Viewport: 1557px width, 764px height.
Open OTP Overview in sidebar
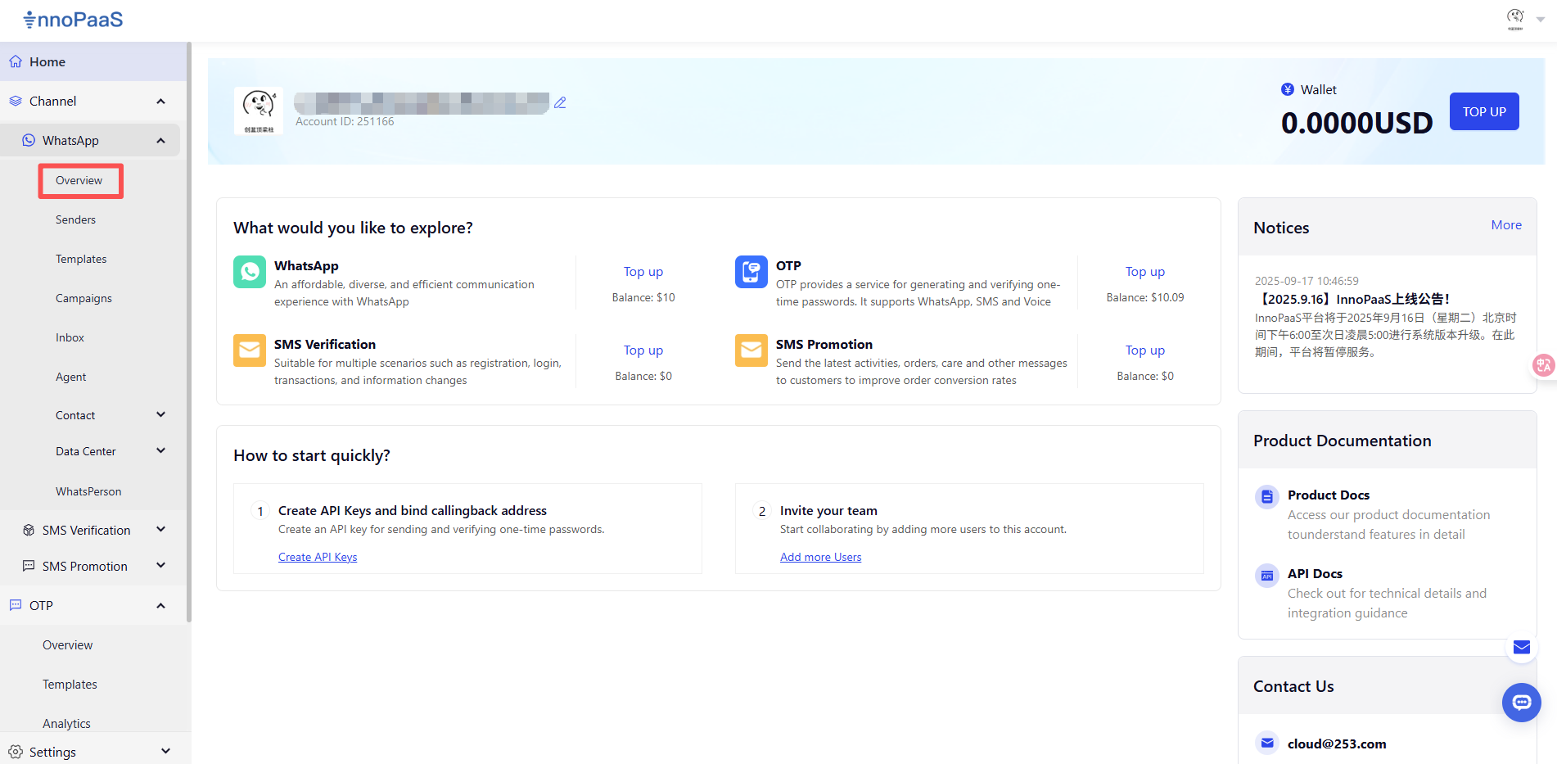[x=67, y=645]
